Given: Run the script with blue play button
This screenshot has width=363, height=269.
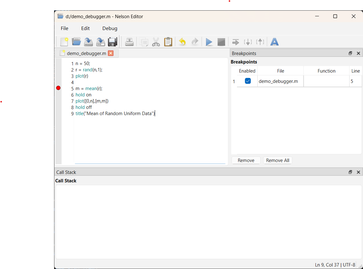Looking at the screenshot, I should pyautogui.click(x=209, y=42).
